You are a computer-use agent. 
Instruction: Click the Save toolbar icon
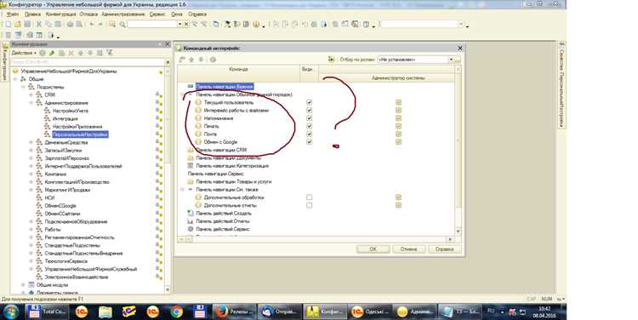click(x=27, y=25)
